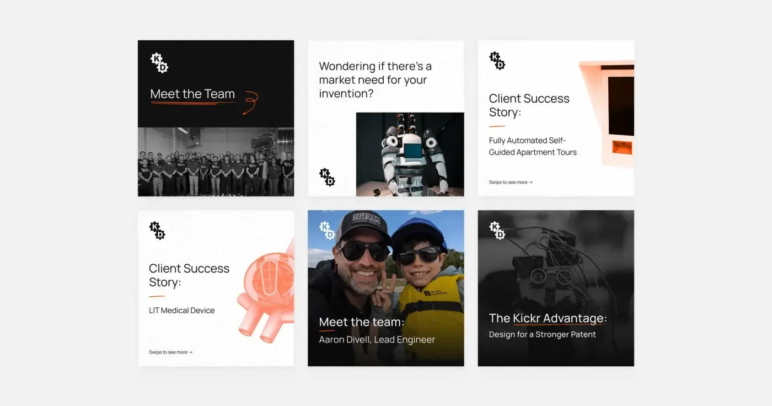772x406 pixels.
Task: Open the black-and-white team group photo
Action: [216, 162]
